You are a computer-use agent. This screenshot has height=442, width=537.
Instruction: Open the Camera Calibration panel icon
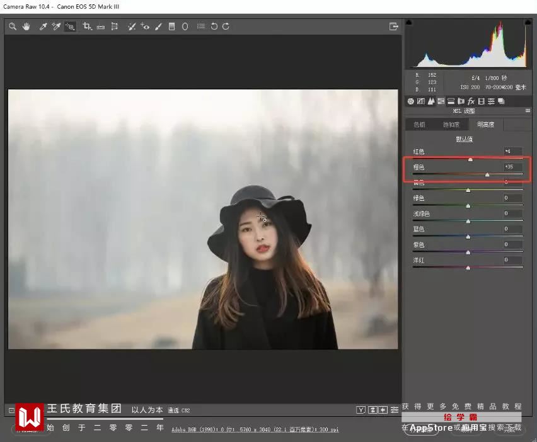[x=481, y=101]
